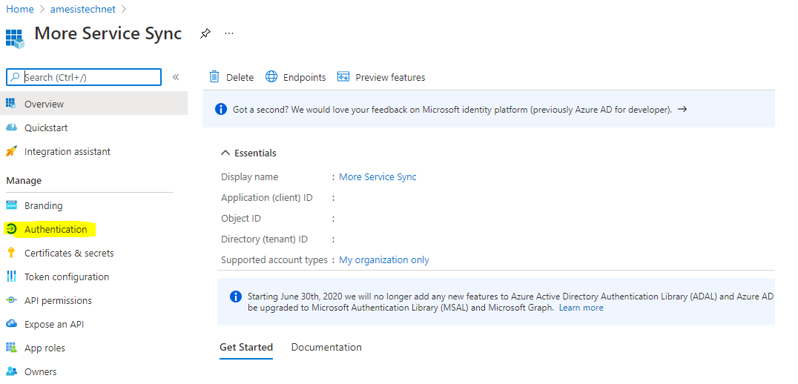Screen dimensions: 798x384
Task: Open the My organization only link
Action: (384, 259)
